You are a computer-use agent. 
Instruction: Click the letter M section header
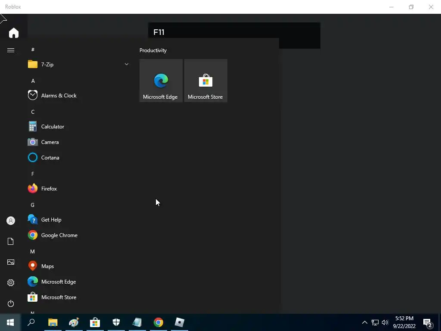33,251
